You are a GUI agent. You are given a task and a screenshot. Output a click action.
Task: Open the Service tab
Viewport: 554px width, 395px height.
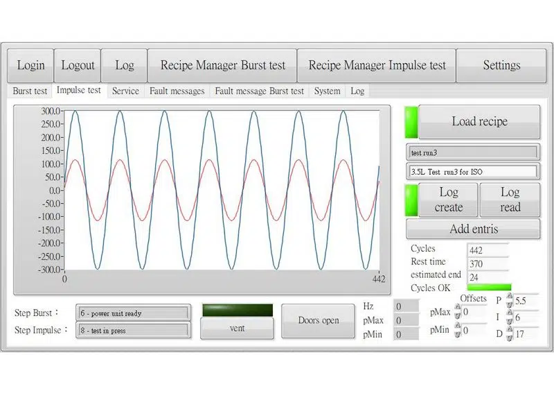(x=125, y=91)
